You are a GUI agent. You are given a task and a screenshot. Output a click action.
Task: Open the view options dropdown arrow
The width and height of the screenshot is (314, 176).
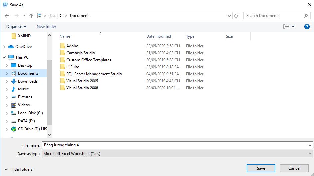coord(293,27)
